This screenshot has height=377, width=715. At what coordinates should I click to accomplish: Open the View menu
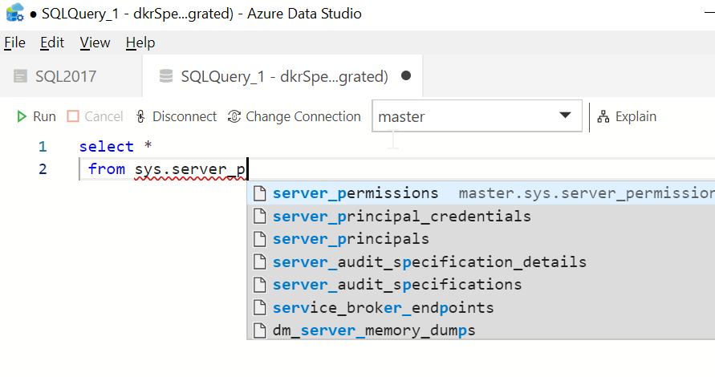[95, 43]
